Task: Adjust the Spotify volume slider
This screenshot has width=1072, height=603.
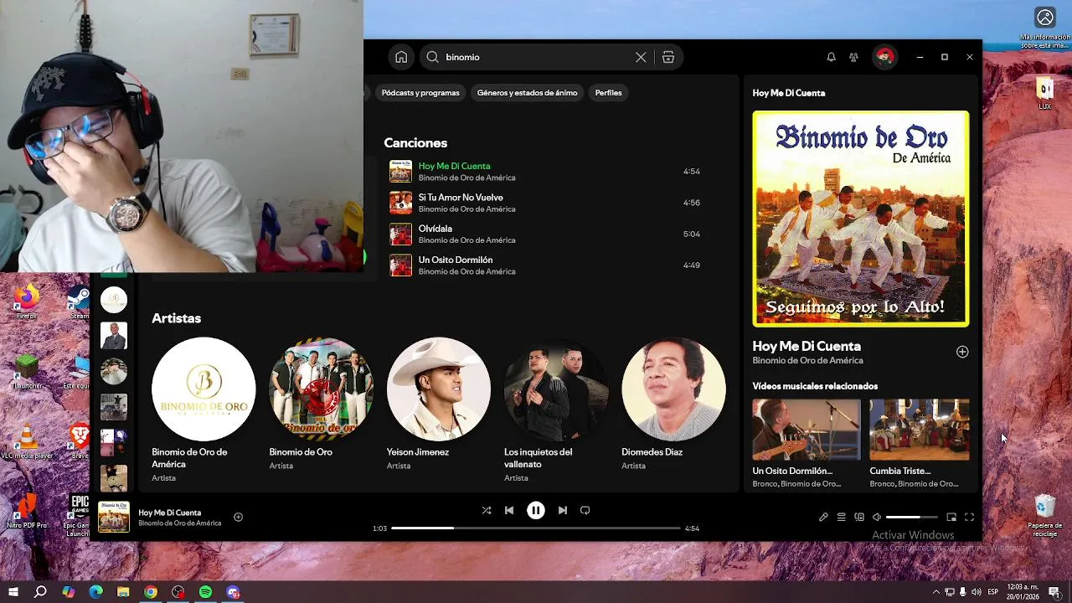Action: pyautogui.click(x=912, y=518)
